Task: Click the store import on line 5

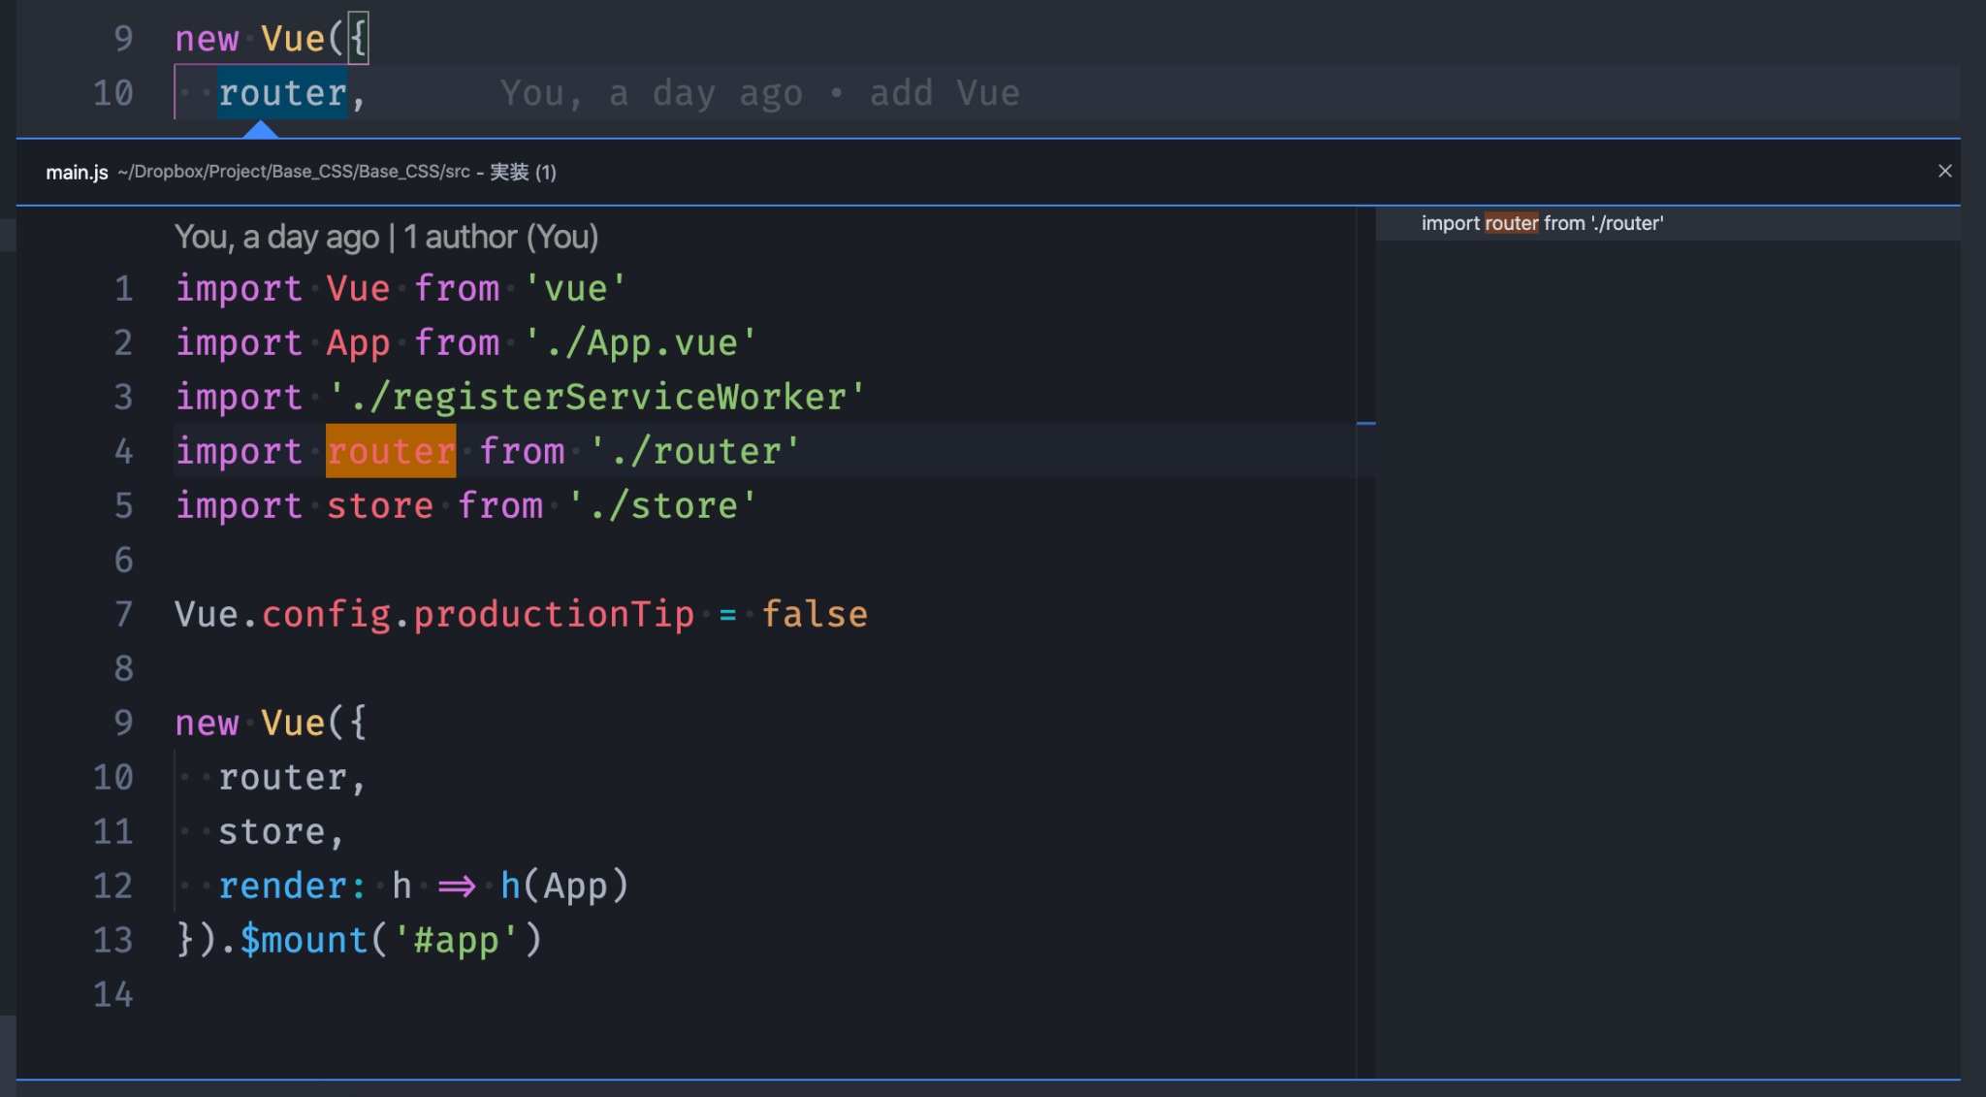Action: coord(379,504)
